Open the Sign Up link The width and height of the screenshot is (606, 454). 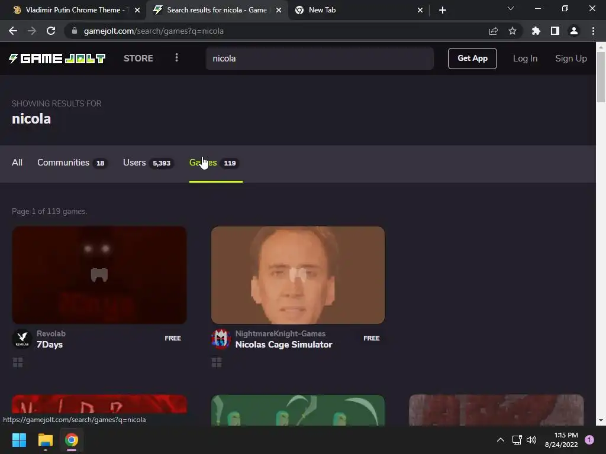[x=571, y=59]
